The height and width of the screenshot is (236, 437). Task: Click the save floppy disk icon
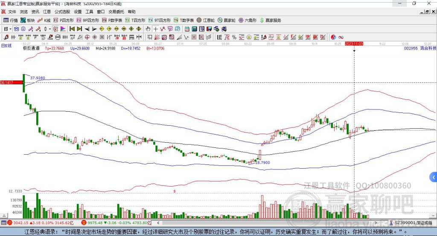coord(209,29)
